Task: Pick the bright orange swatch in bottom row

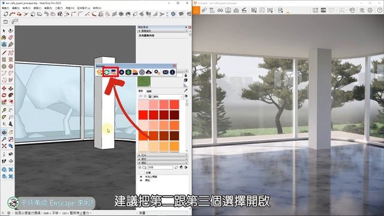Action: pos(175,146)
